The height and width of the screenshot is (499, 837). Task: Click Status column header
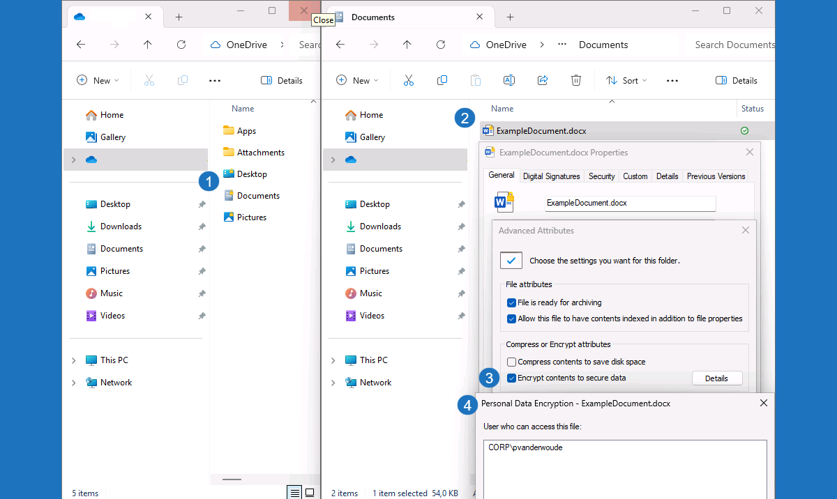pyautogui.click(x=753, y=109)
